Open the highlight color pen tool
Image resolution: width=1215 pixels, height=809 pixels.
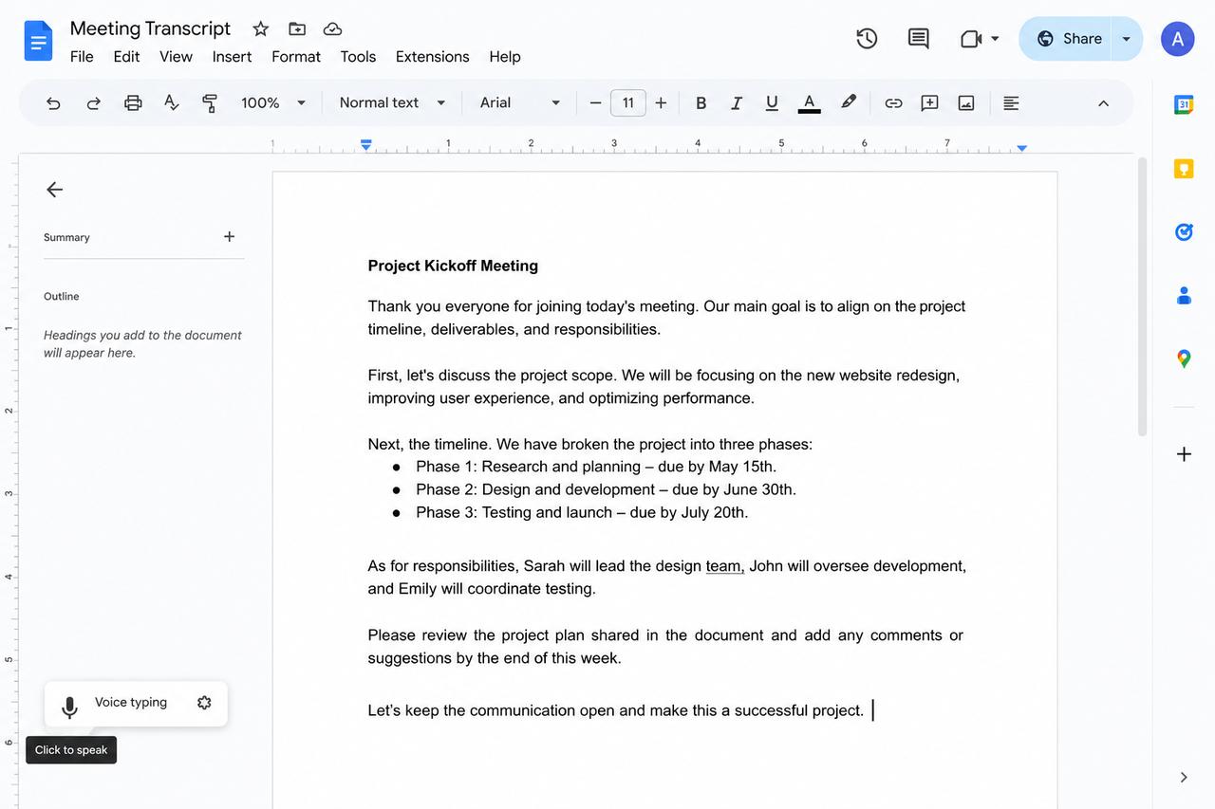pos(849,101)
